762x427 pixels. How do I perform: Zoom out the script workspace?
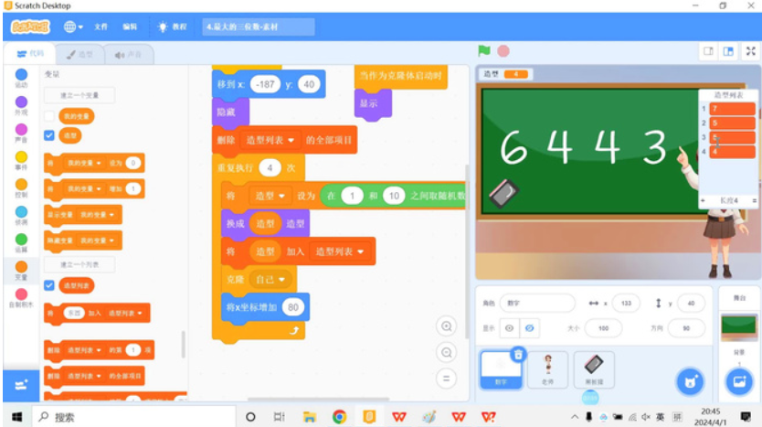(447, 352)
